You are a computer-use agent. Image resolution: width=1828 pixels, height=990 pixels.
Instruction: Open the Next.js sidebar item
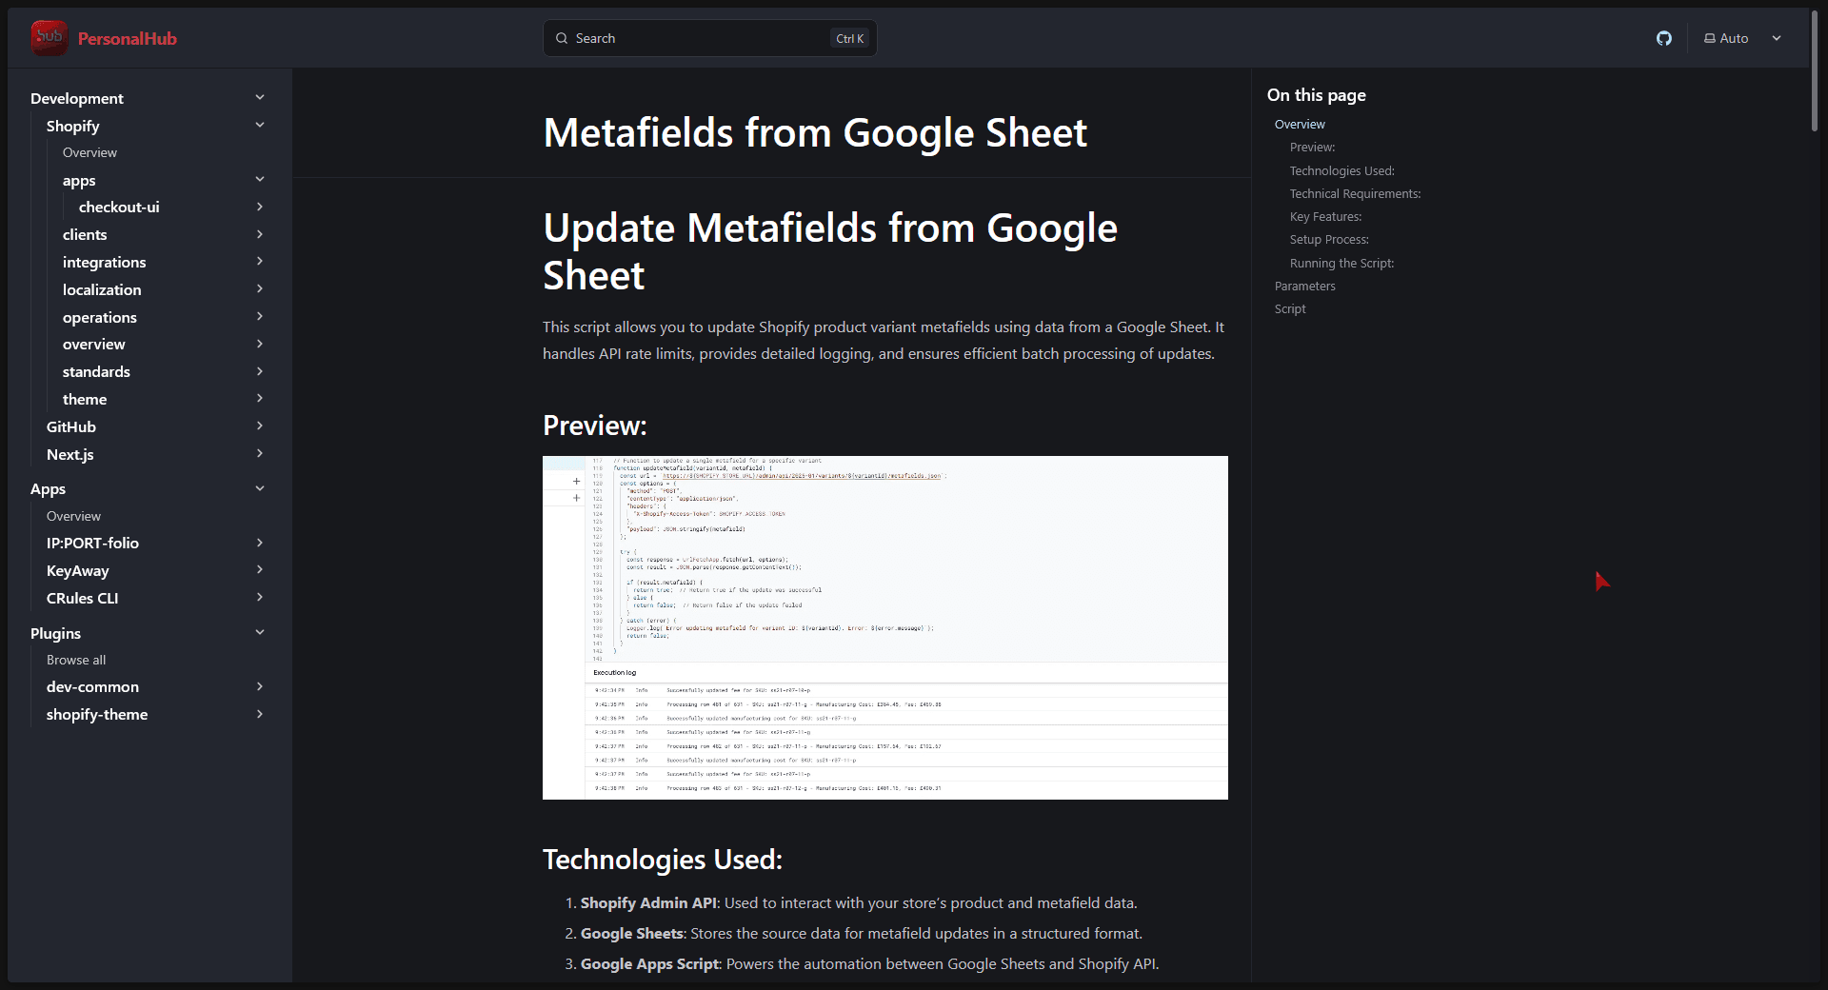pyautogui.click(x=70, y=454)
